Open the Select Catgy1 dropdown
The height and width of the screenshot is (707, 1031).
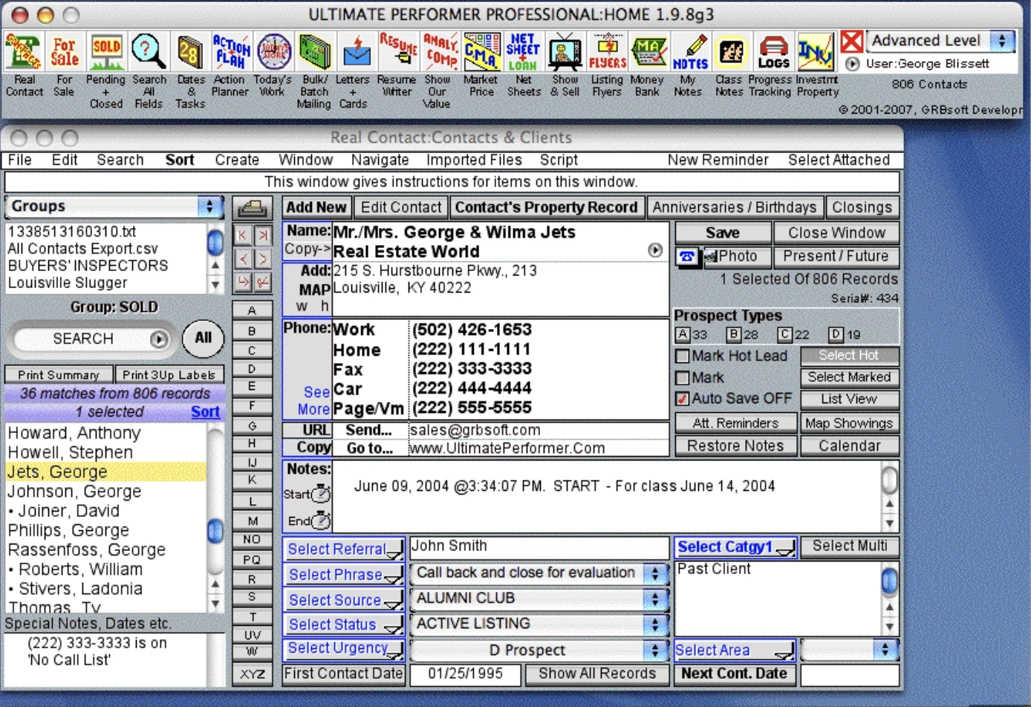point(735,547)
